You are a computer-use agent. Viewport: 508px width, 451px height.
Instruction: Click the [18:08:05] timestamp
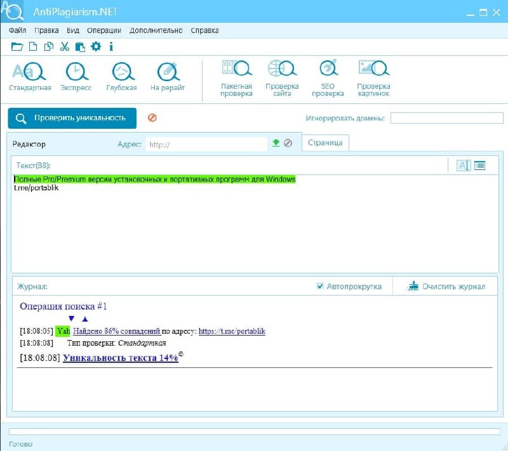tap(36, 331)
